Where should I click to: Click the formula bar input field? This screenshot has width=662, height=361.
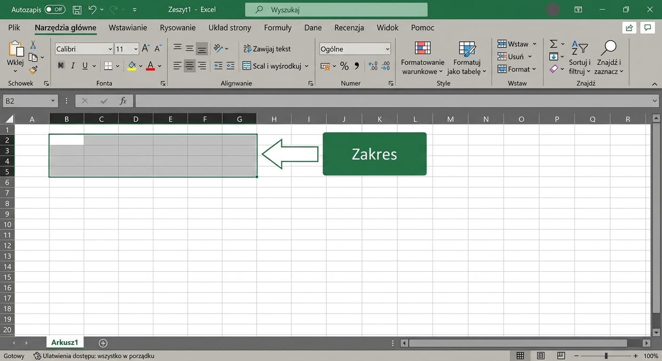pos(393,101)
